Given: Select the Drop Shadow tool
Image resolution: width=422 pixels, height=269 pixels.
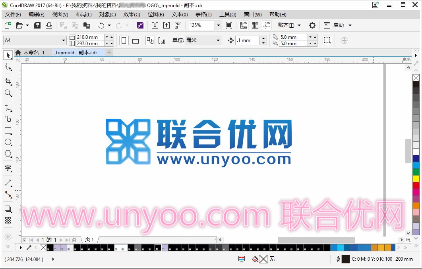Looking at the screenshot, I should pyautogui.click(x=8, y=209).
